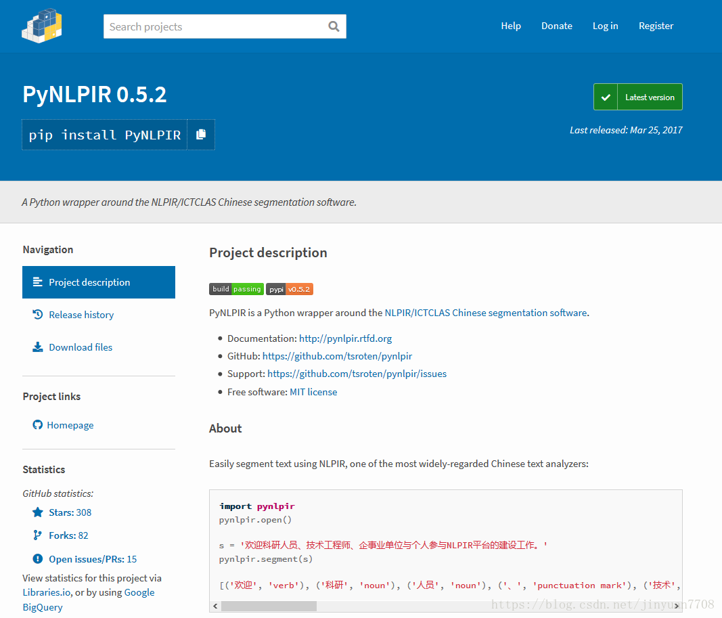Viewport: 722px width, 618px height.
Task: Click the import pynlpir code line
Action: click(x=257, y=506)
